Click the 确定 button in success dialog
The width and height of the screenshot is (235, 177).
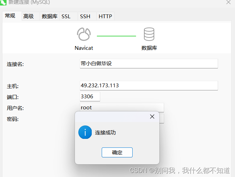(117, 152)
